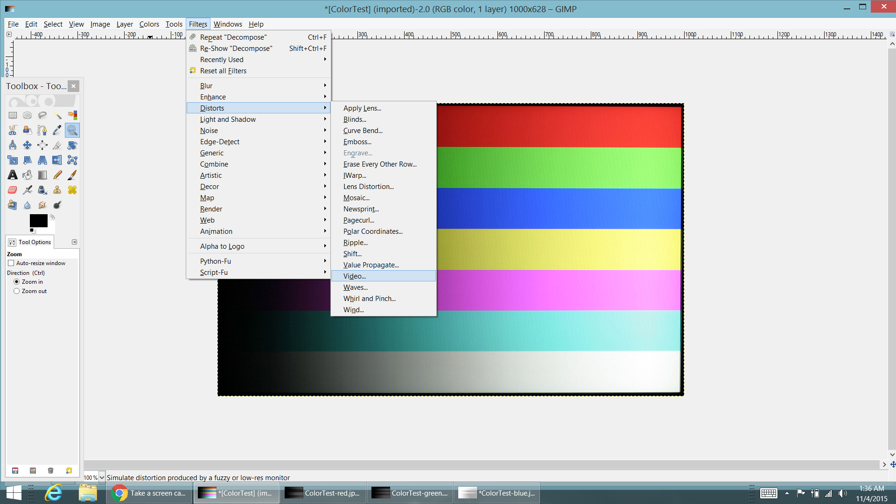Select the Pencil tool
This screenshot has width=896, height=504.
(57, 175)
